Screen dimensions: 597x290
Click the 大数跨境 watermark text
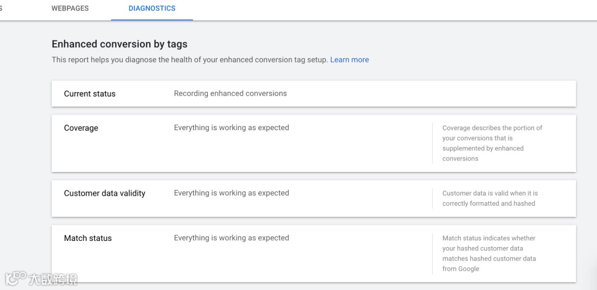[53, 278]
